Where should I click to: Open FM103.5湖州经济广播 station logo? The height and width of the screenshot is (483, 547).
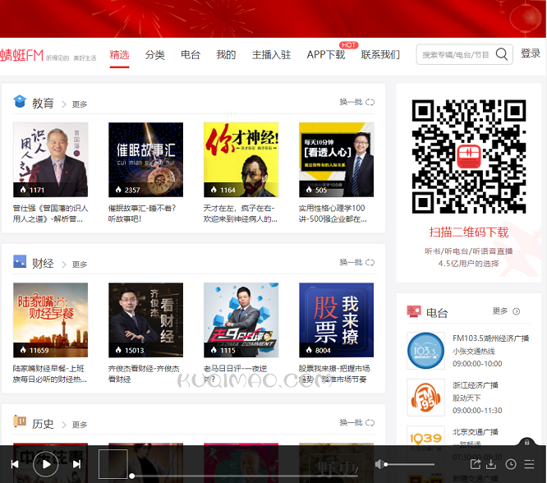425,351
